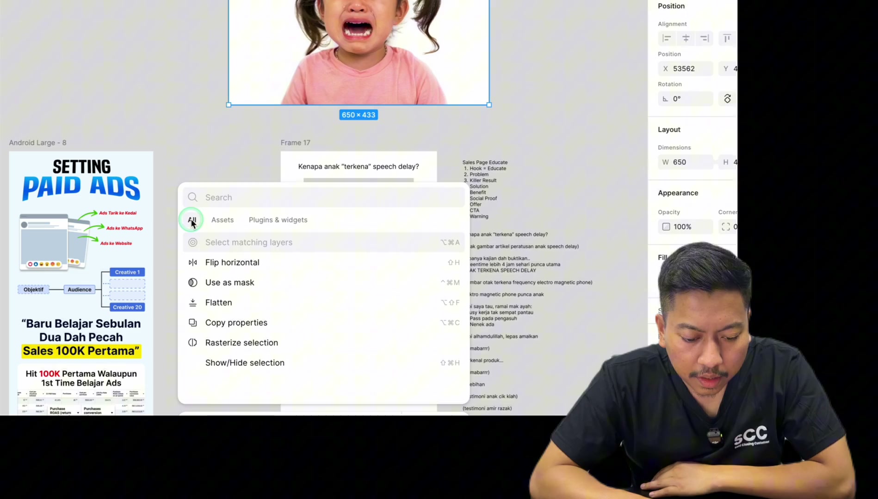
Task: Switch to the Assets tab
Action: pyautogui.click(x=223, y=220)
